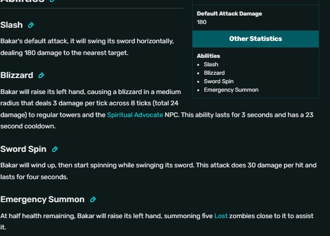Image resolution: width=330 pixels, height=236 pixels.
Task: Click the Sword Spin description paragraph
Action: coord(158,171)
